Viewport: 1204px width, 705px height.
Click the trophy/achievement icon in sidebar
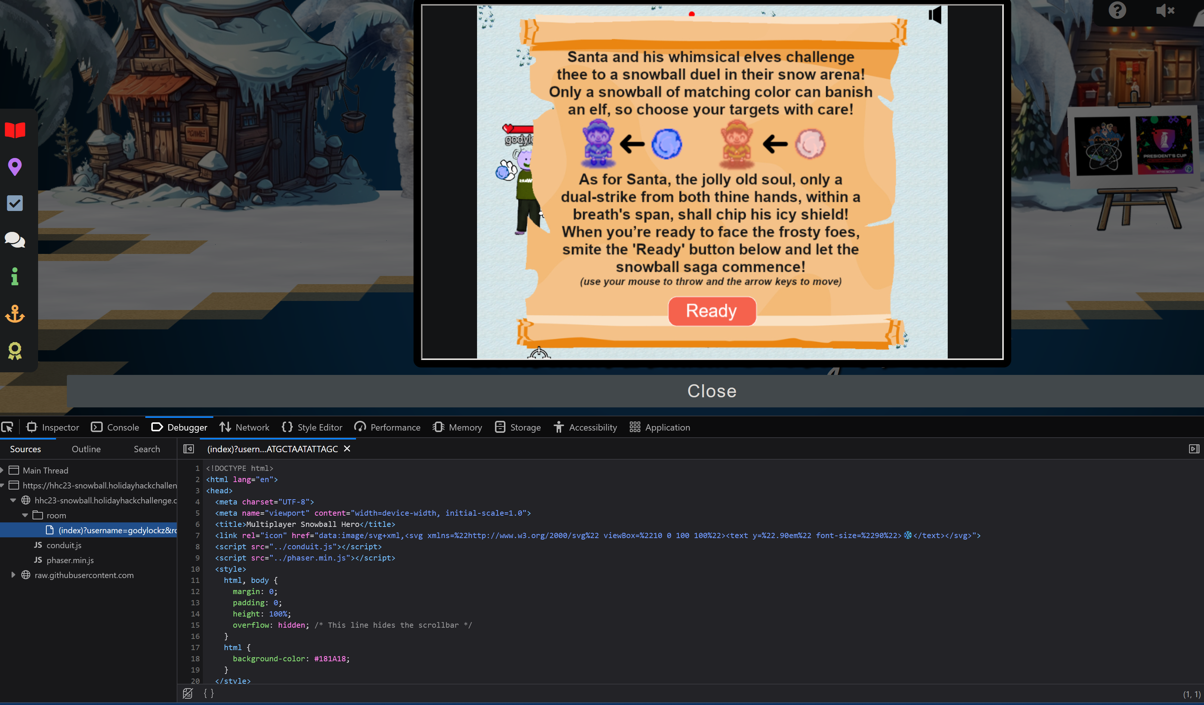click(15, 351)
